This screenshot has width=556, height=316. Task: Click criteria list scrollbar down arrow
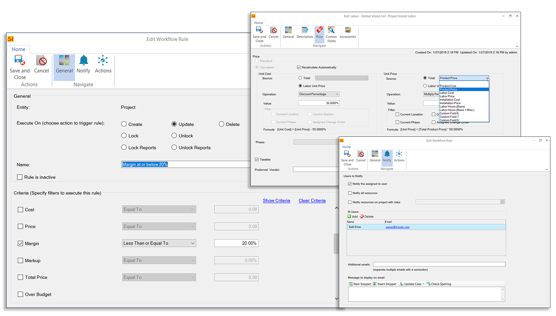point(336,298)
